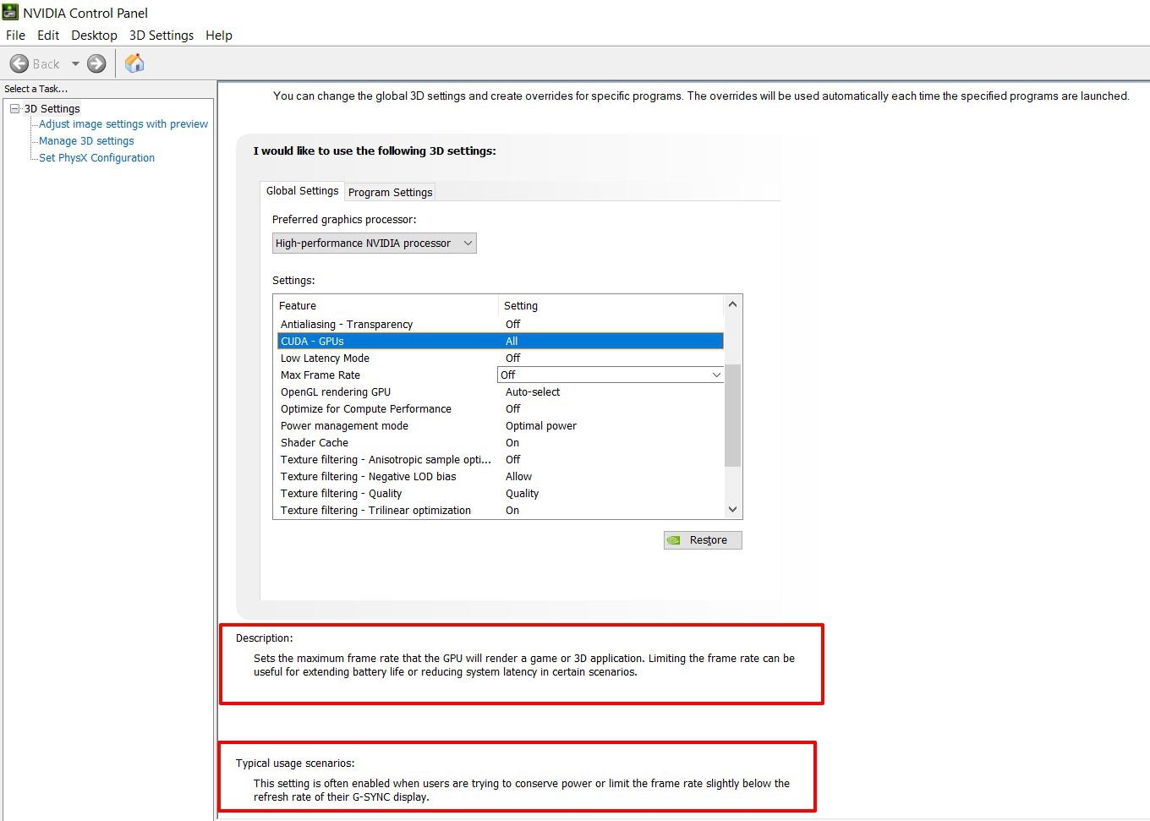Click the Optimal power setting value
This screenshot has width=1150, height=821.
pos(541,426)
